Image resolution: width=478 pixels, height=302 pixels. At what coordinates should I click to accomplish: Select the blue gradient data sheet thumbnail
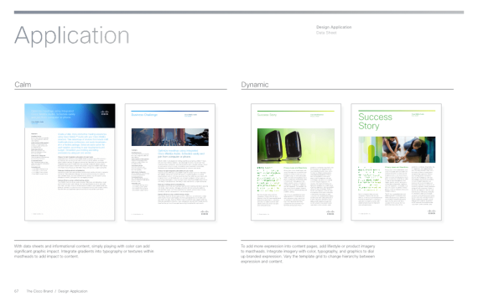click(70, 162)
